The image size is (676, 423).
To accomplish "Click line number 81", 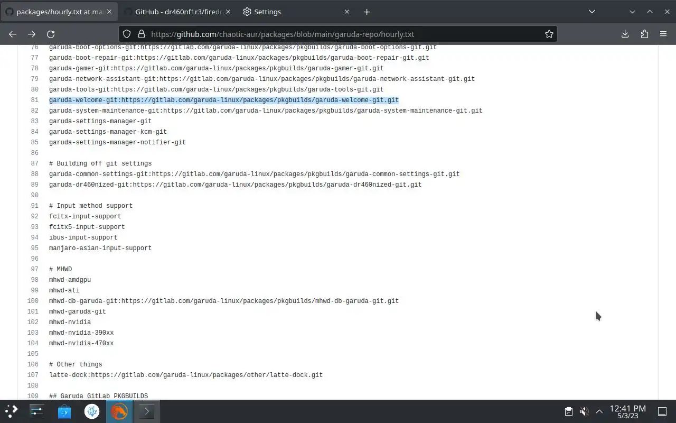I will point(35,100).
